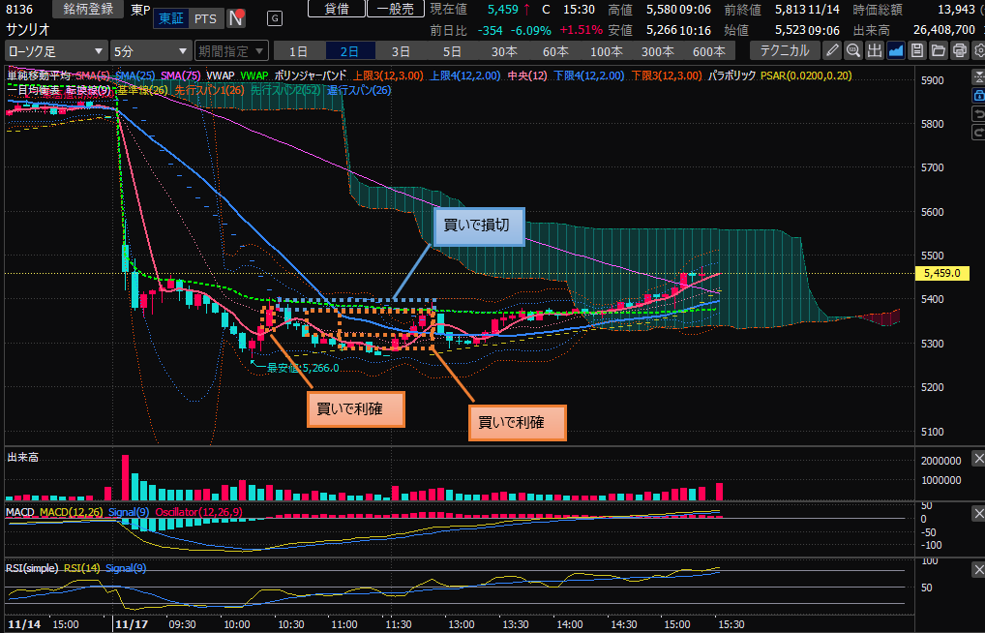This screenshot has width=985, height=633.
Task: Switch market to 東証
Action: [171, 18]
